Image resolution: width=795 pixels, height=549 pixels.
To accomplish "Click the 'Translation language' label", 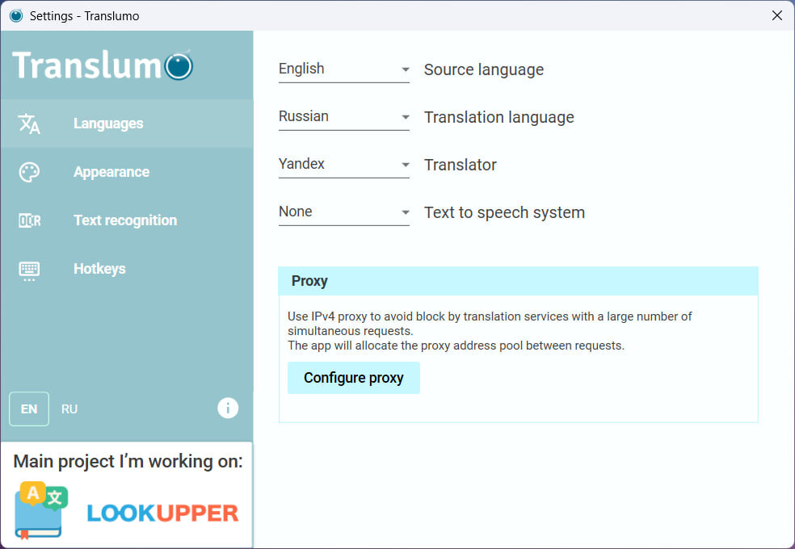I will (499, 118).
